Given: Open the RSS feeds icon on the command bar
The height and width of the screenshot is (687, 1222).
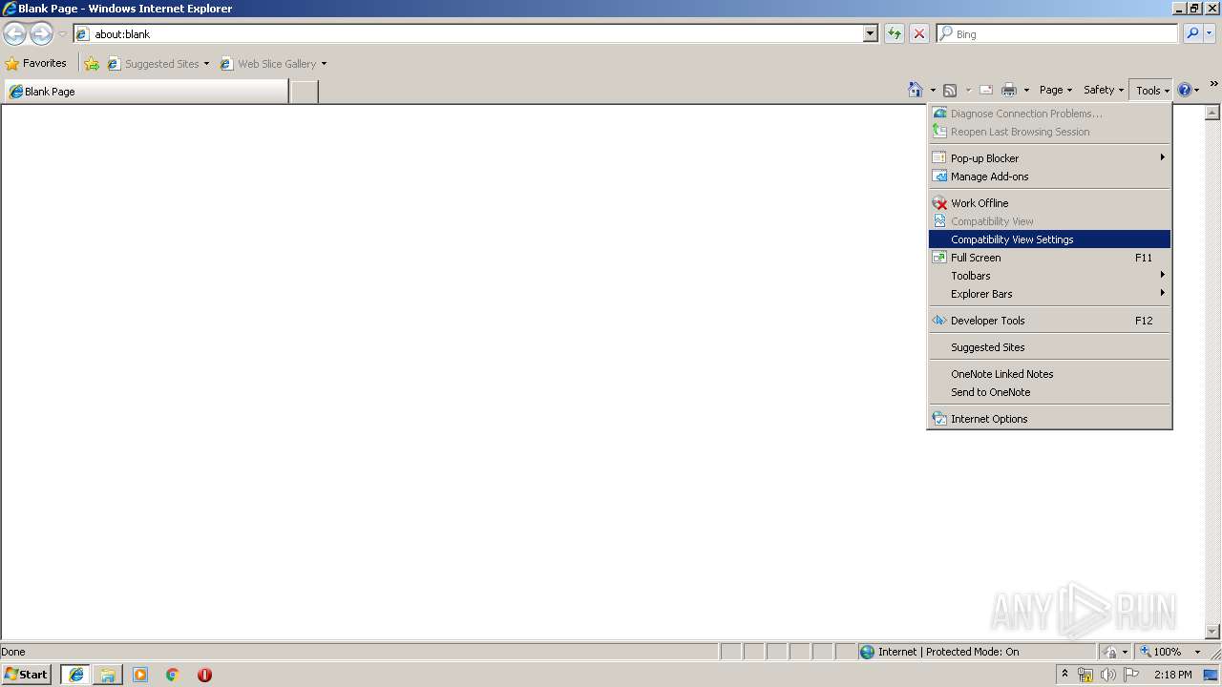Looking at the screenshot, I should point(950,90).
